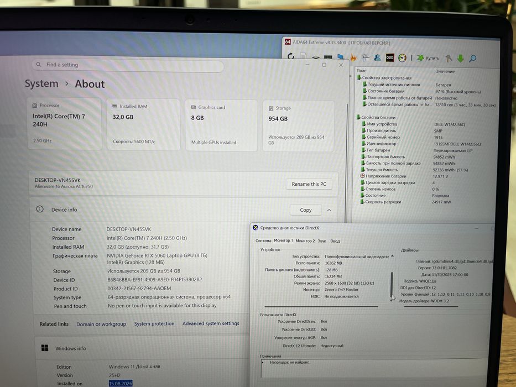
Task: Click the AIDA64 title bar logo icon
Action: [x=288, y=42]
